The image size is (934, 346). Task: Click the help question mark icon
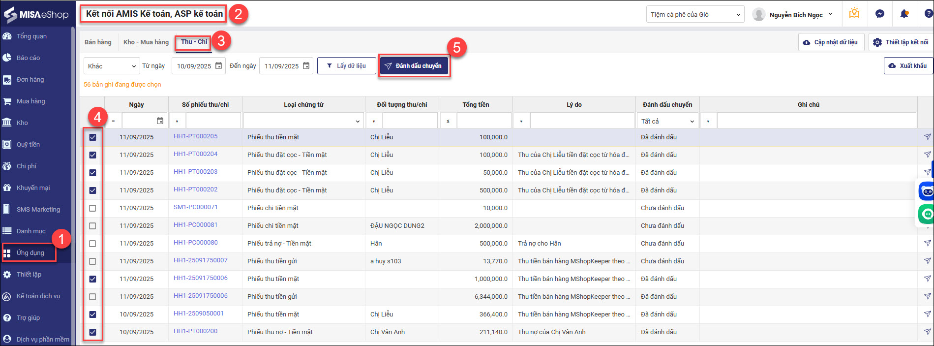coord(928,14)
